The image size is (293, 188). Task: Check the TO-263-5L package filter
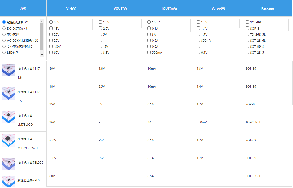247,34
